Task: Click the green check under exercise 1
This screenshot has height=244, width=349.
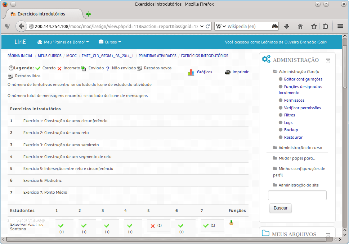Action: (x=61, y=226)
